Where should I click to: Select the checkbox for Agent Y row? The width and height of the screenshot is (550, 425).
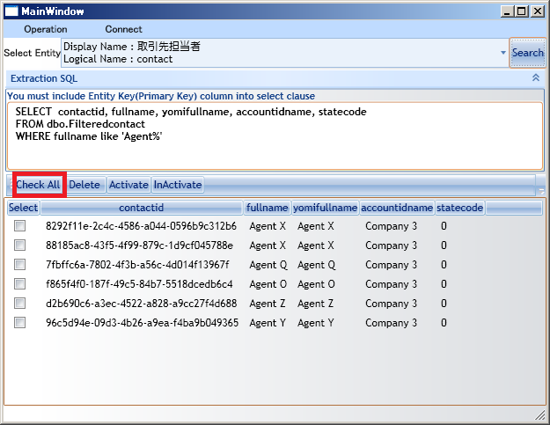tap(19, 322)
